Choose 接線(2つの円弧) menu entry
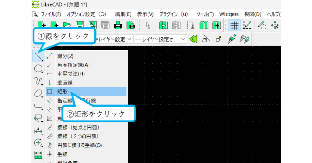Viewport: 312px width, 163px height. pyautogui.click(x=86, y=136)
